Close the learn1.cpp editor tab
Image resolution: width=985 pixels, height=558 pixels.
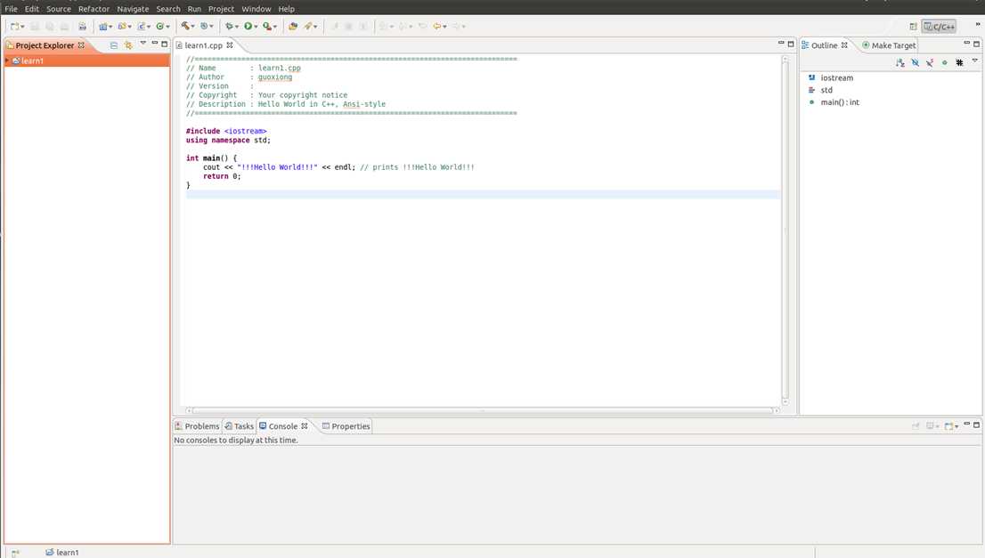(230, 45)
